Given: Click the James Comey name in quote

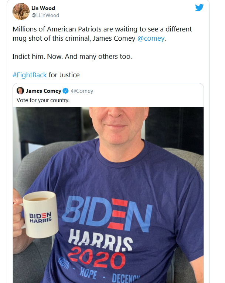Looking at the screenshot, I should [44, 91].
